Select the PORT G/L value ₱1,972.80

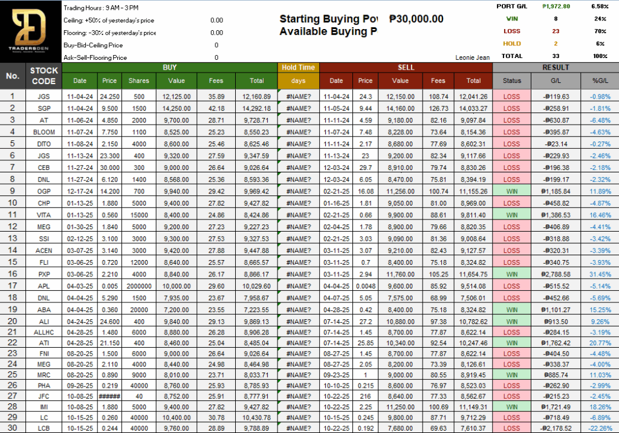[x=556, y=6]
